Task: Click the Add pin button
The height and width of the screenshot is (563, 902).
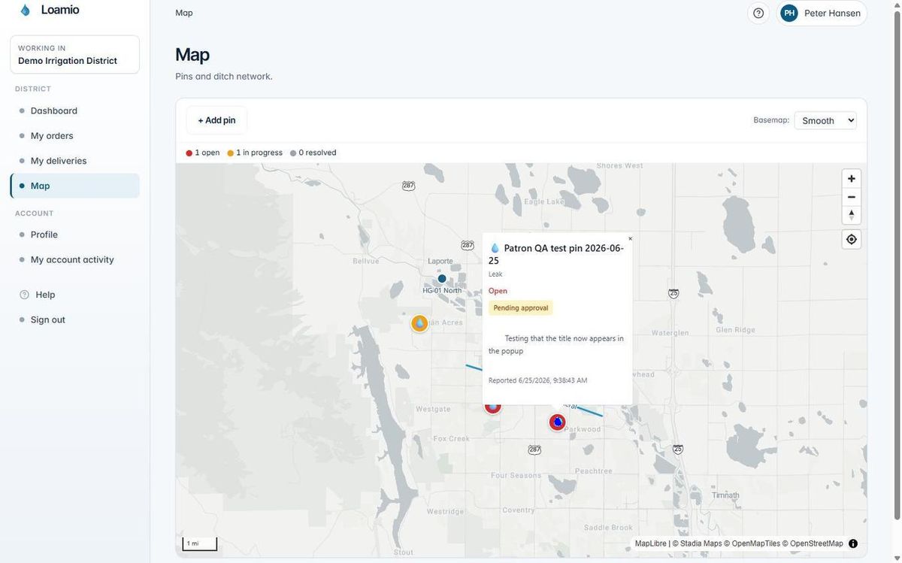Action: (216, 120)
